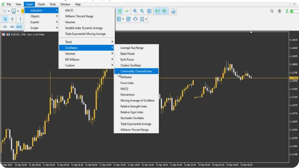Expand the Trend indicators submenu
Screen dimensions: 299x168
coord(87,42)
